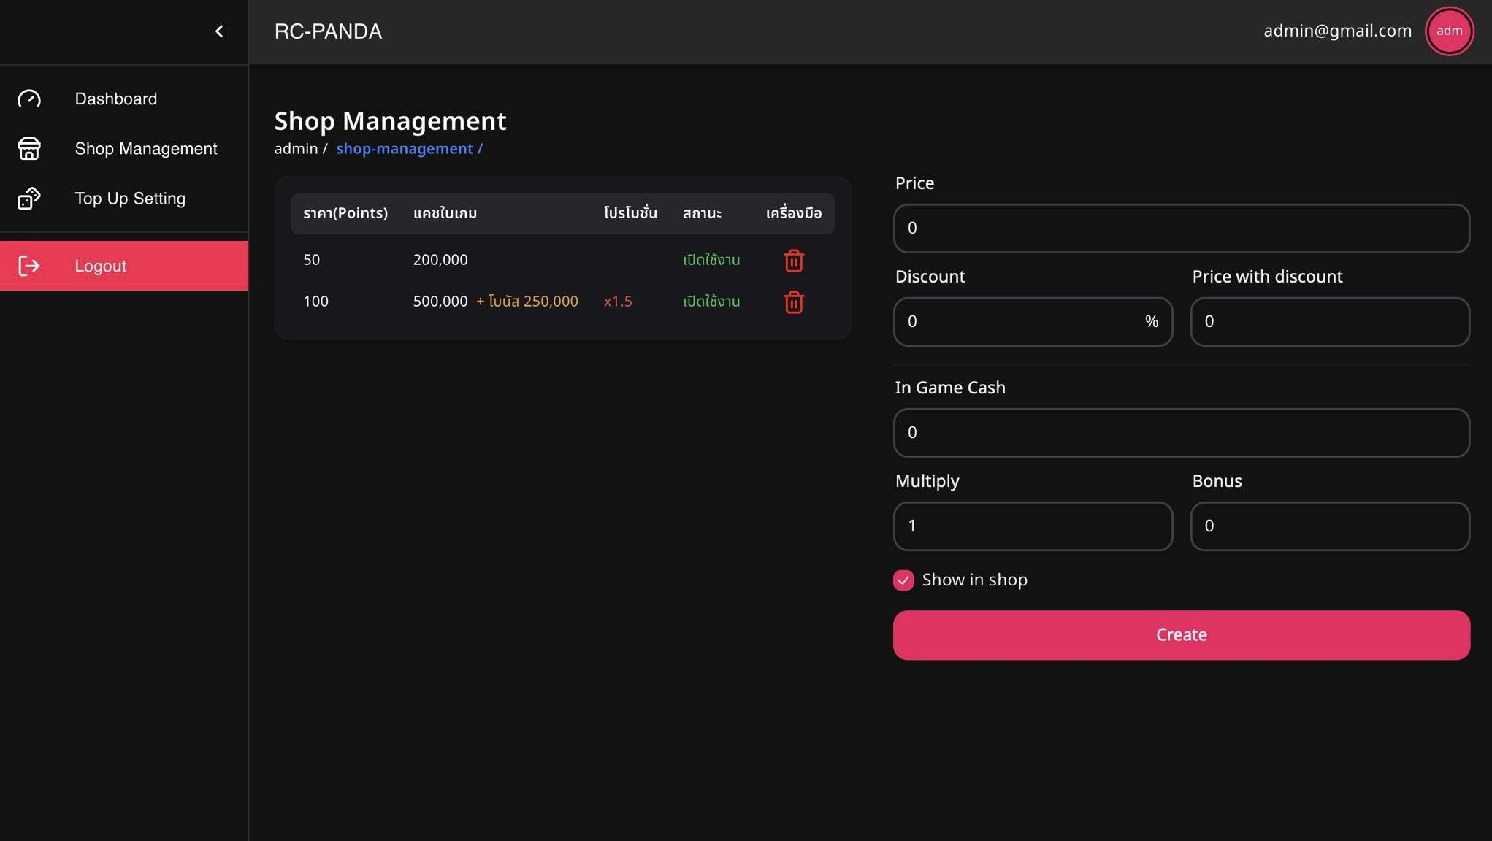Select Logout in the sidebar
The width and height of the screenshot is (1492, 841).
(124, 266)
